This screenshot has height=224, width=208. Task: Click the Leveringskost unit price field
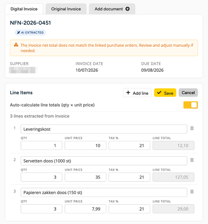coord(85,145)
